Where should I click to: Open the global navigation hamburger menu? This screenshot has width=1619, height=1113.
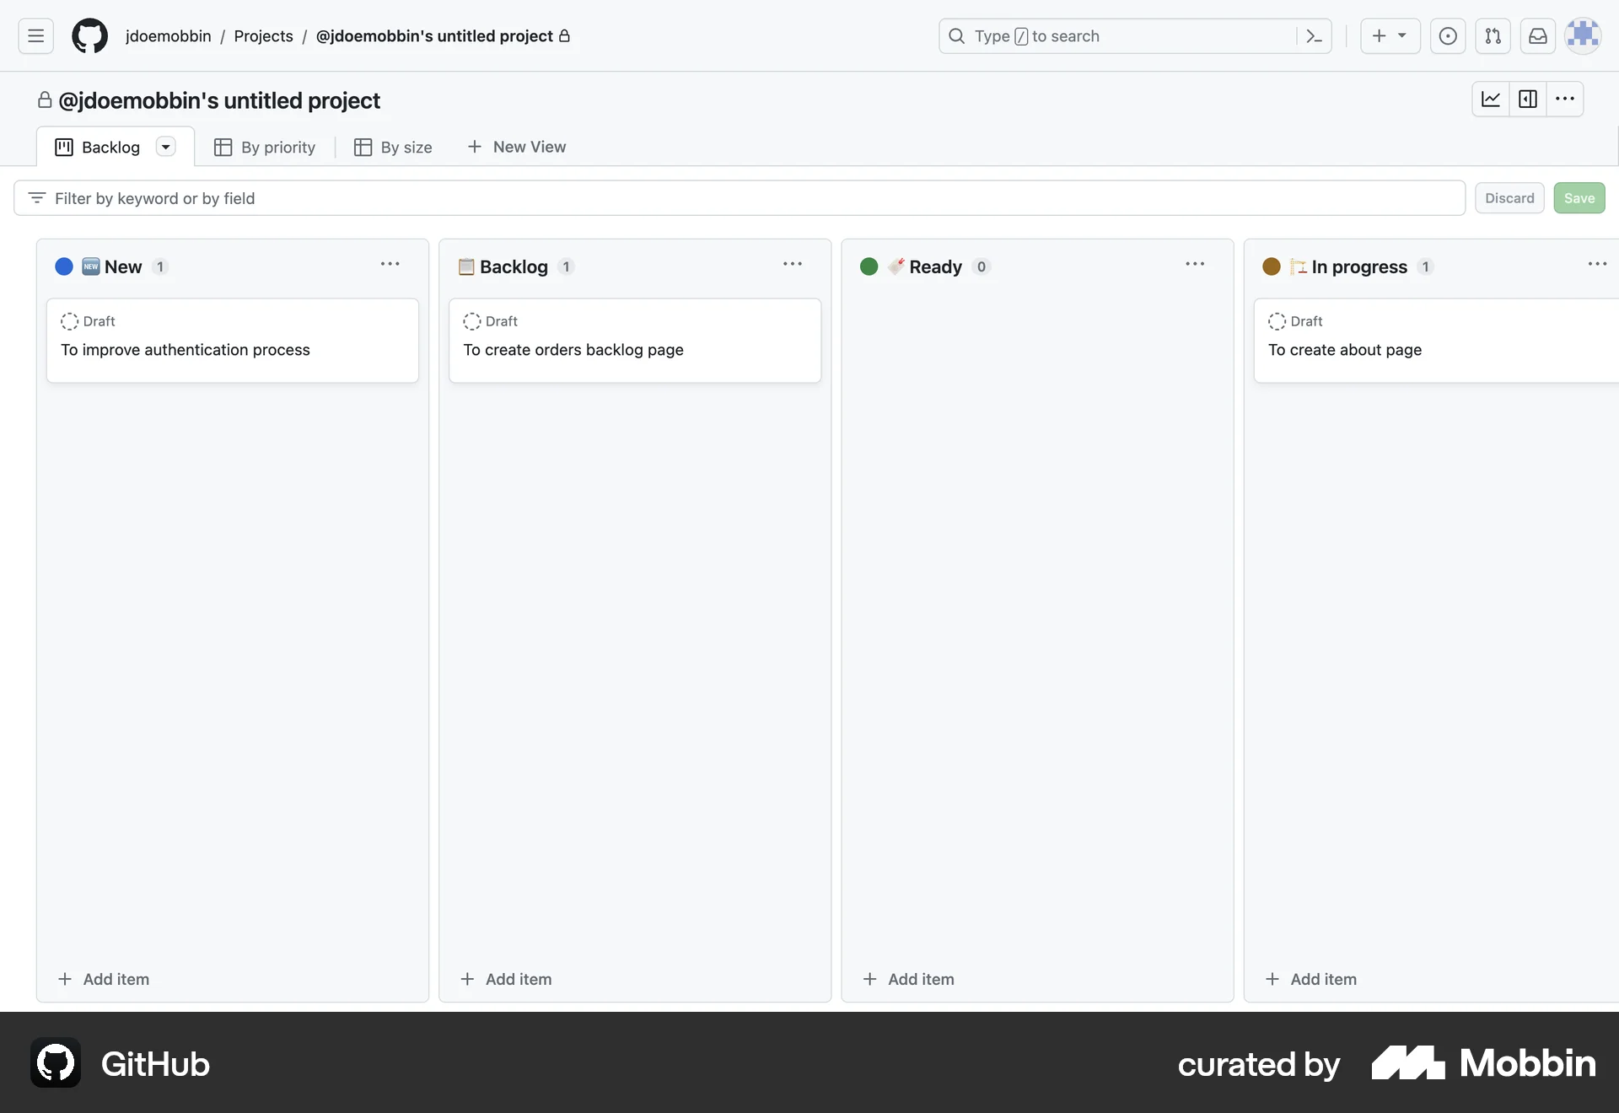[35, 35]
